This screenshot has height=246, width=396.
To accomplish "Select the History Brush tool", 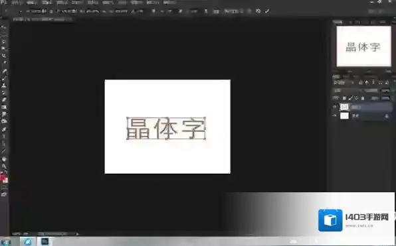I will (x=4, y=93).
